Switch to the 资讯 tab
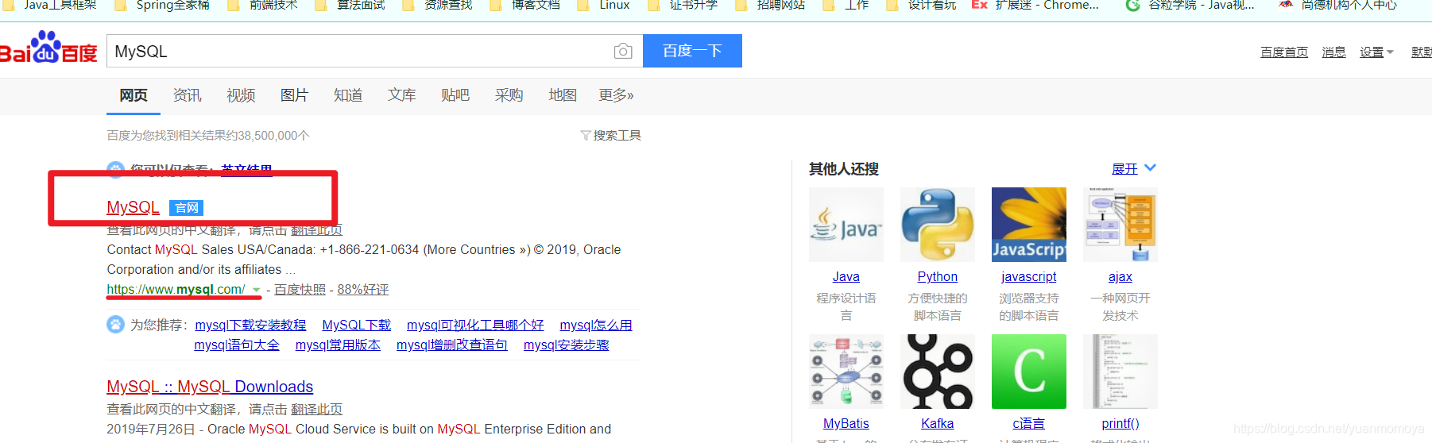 [x=188, y=95]
